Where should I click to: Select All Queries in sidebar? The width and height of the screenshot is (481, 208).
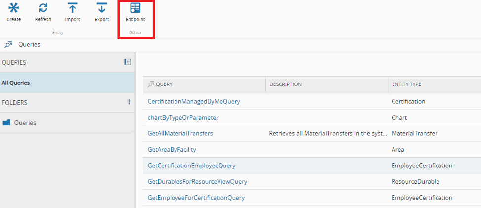pos(16,83)
